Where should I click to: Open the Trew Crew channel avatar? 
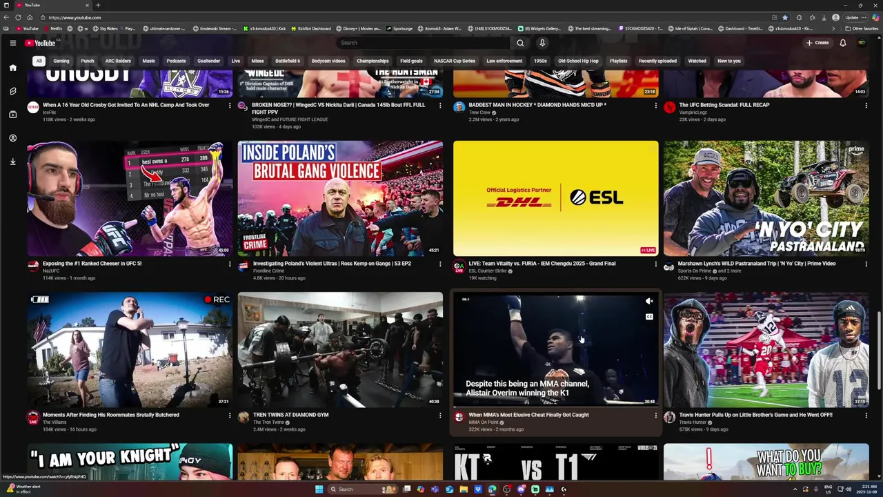459,107
